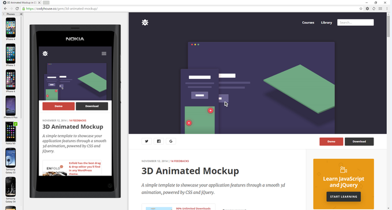Screen dimensions: 392x210
Task: Click the CodyHouse logo in the page header
Action: (x=145, y=22)
